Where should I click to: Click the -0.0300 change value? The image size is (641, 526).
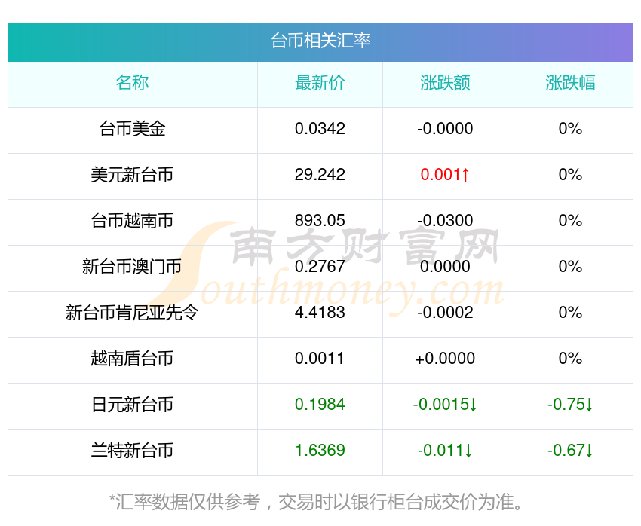coord(445,221)
